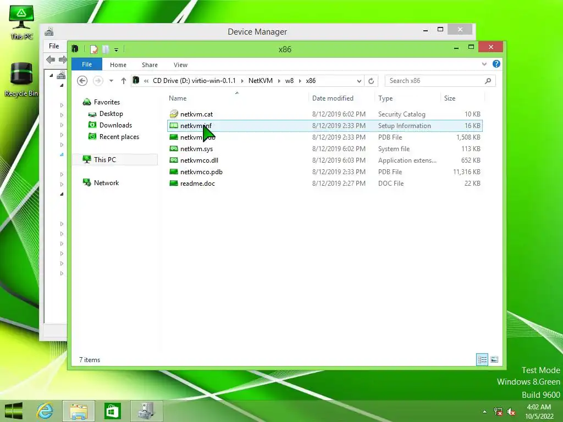The width and height of the screenshot is (563, 422).
Task: Open Customize Quick Access Toolbar dropdown
Action: coord(117,50)
